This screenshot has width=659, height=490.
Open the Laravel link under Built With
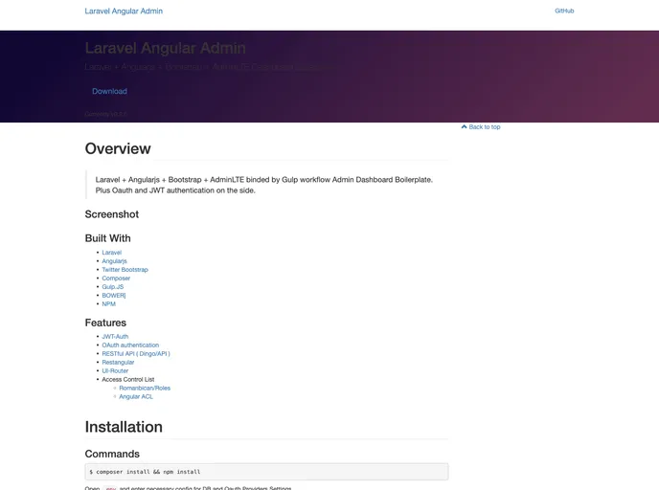pyautogui.click(x=111, y=253)
